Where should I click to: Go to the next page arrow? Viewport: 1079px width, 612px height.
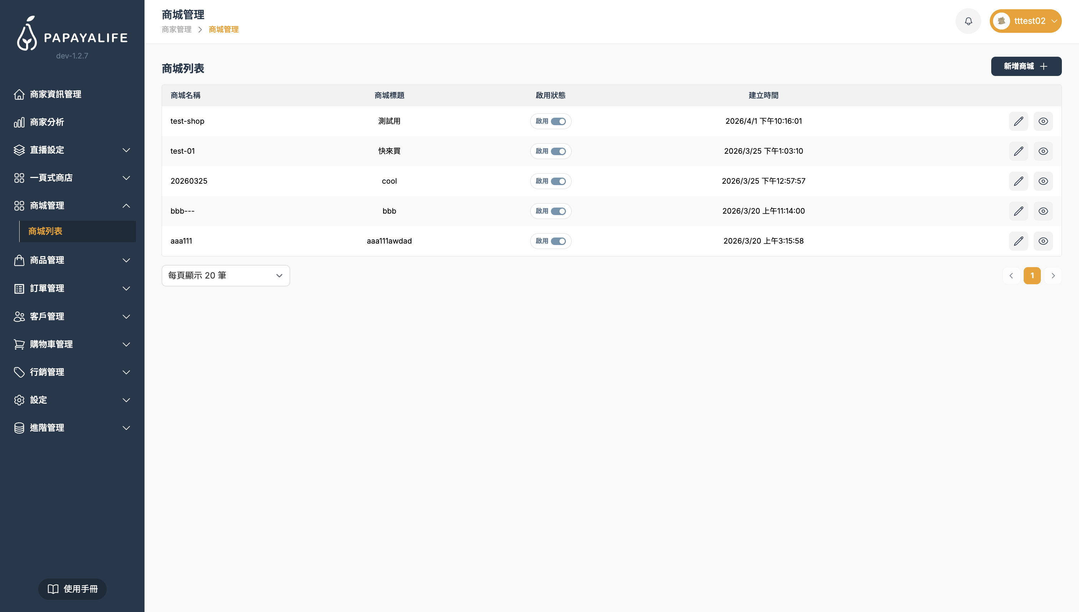1053,276
